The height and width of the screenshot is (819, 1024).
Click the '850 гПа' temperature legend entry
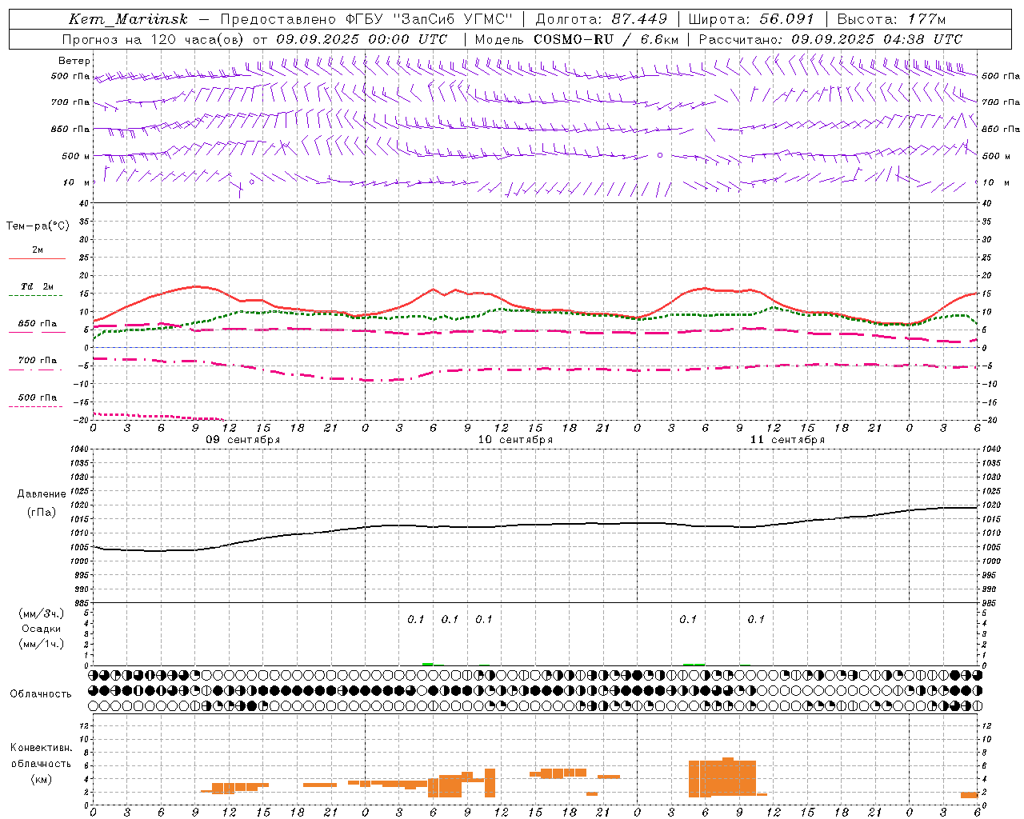(38, 323)
